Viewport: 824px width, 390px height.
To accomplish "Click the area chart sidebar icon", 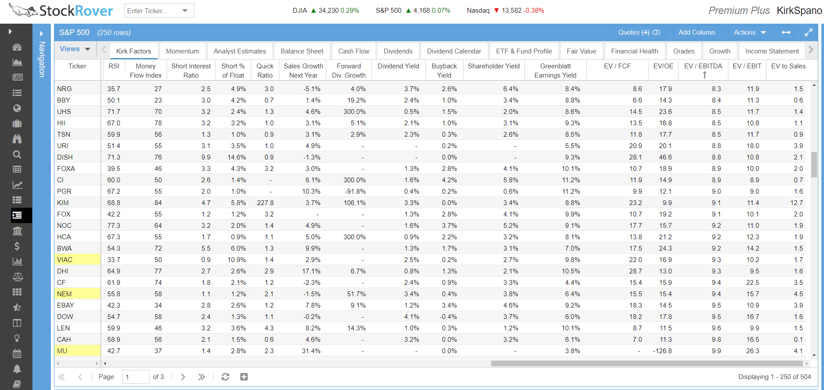I will pos(17,62).
